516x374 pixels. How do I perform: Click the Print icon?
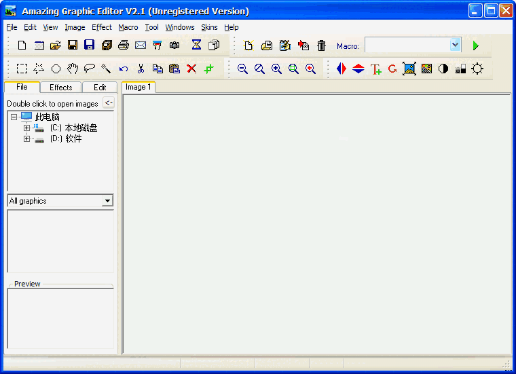click(x=124, y=45)
